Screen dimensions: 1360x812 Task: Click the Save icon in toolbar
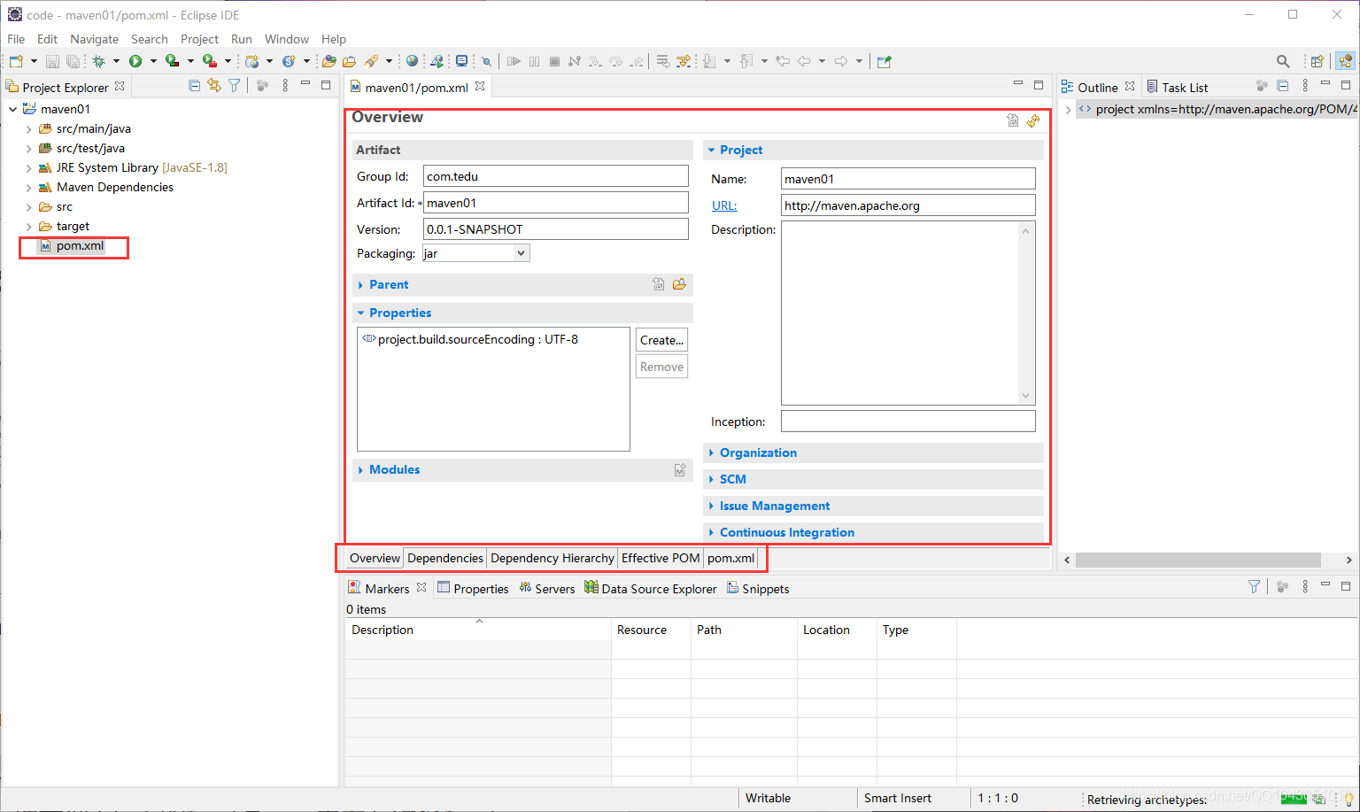52,61
